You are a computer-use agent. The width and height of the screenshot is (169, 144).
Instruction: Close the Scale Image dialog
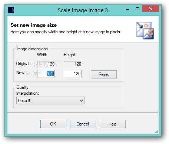click(150, 9)
